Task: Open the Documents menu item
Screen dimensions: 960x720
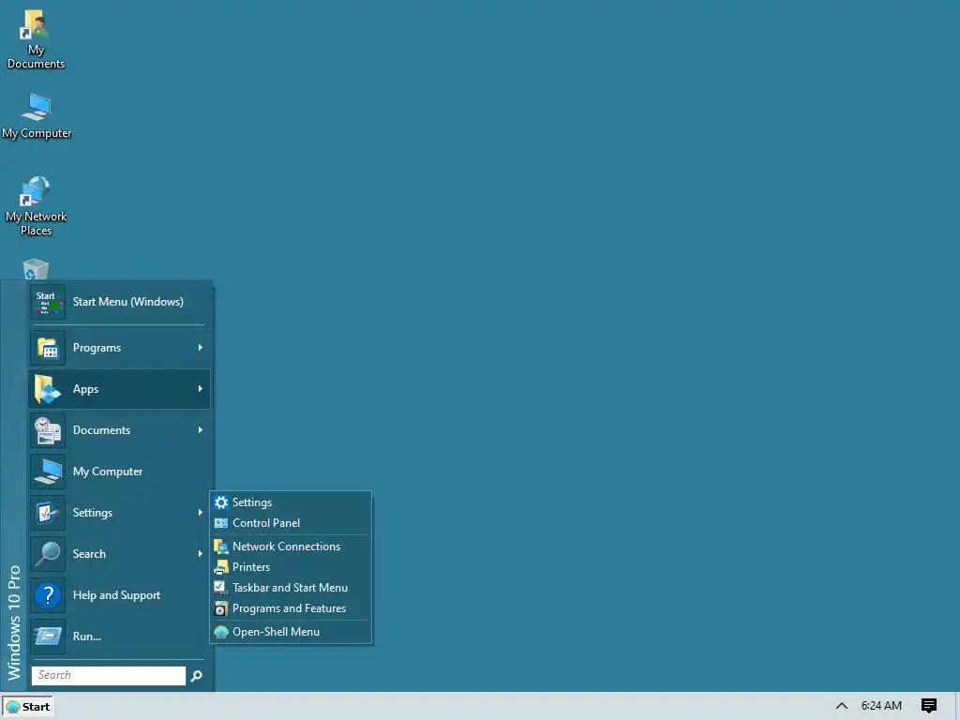Action: [x=119, y=429]
